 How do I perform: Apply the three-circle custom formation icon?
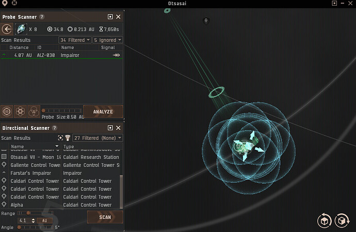pos(34,111)
